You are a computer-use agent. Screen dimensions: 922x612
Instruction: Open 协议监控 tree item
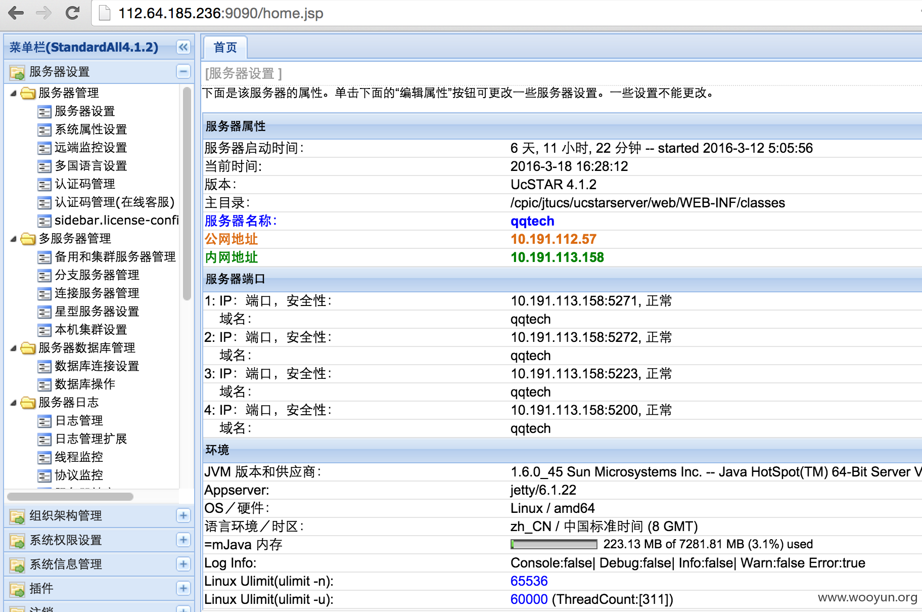[x=79, y=475]
